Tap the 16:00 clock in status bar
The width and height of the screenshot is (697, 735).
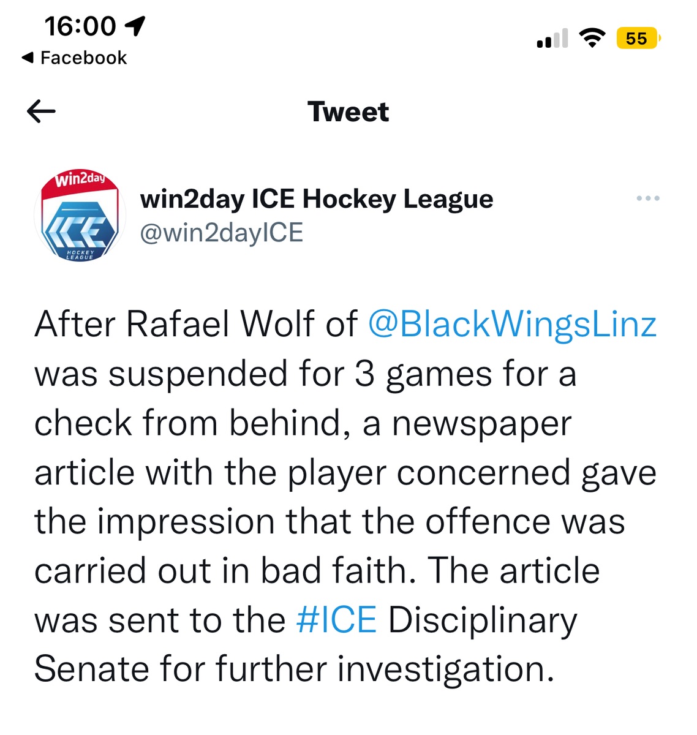point(80,26)
